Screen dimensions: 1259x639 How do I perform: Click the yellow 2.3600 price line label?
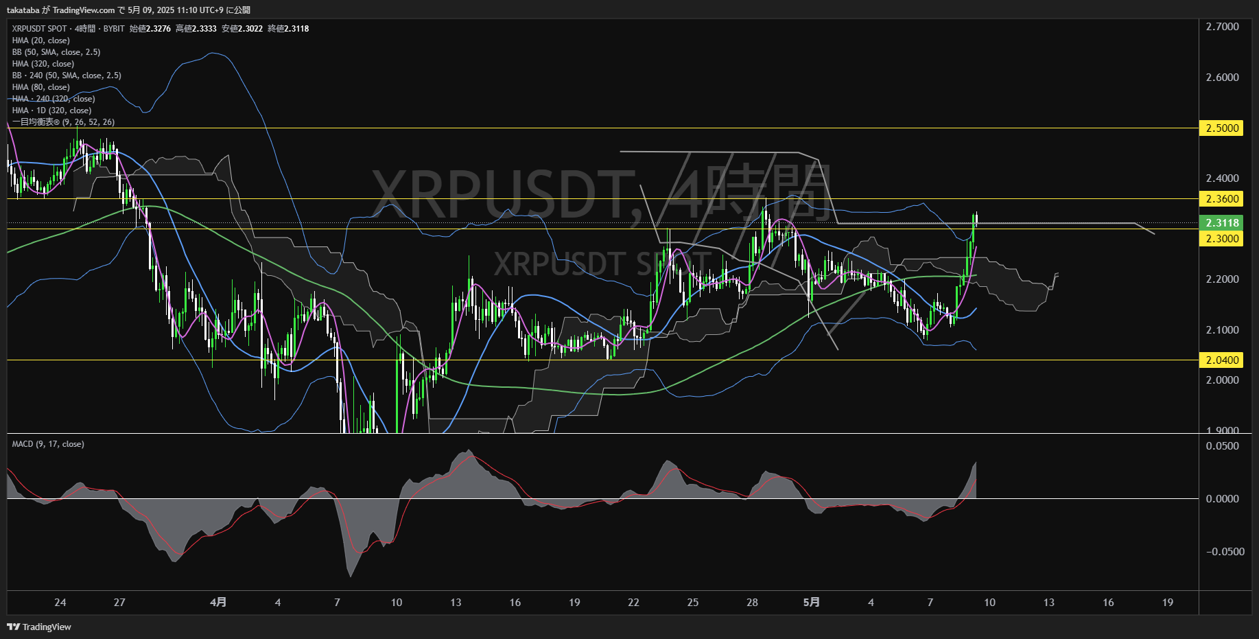[x=1221, y=199]
